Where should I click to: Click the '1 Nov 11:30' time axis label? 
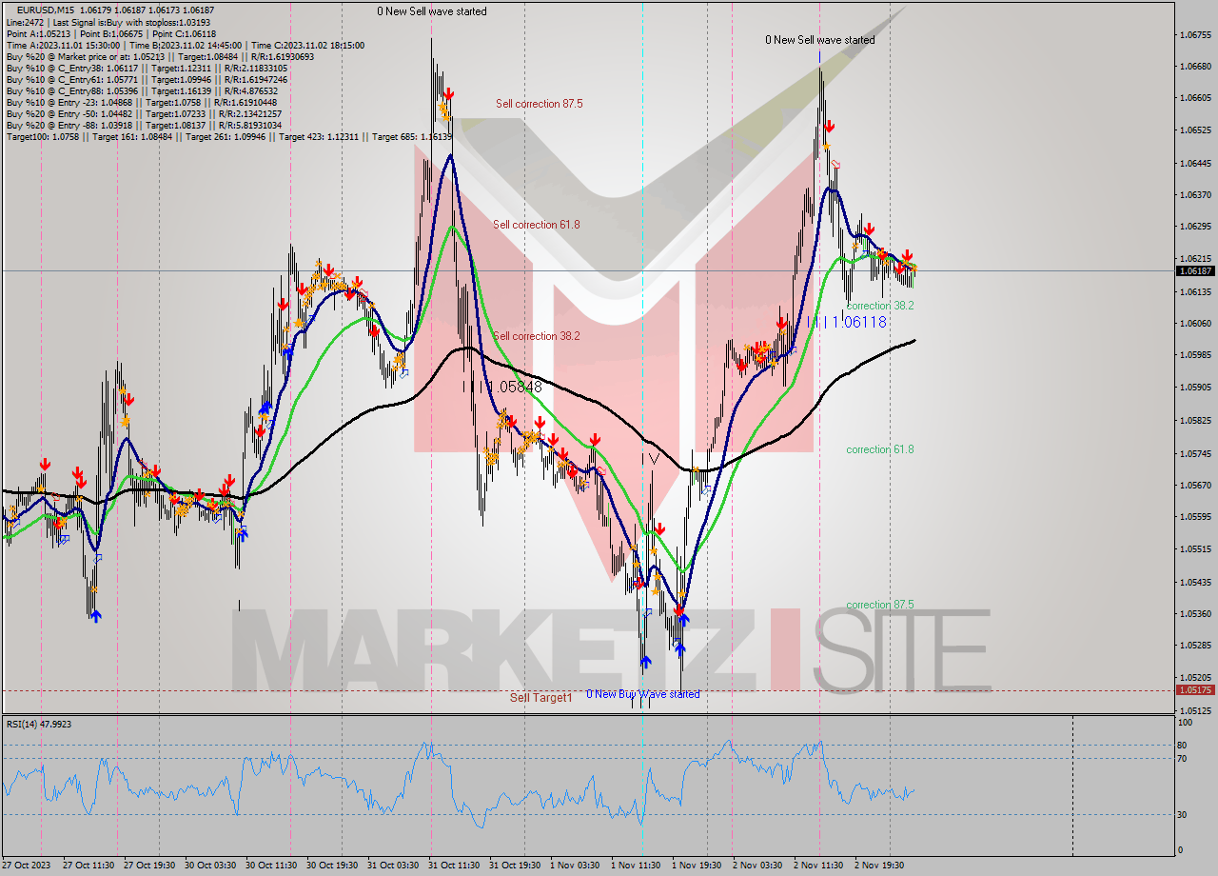click(635, 866)
